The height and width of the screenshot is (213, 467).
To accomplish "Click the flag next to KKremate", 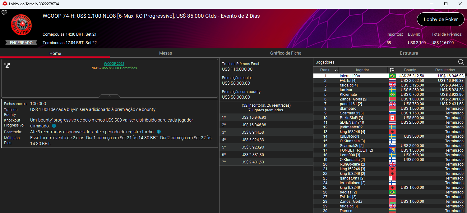I will point(392,95).
